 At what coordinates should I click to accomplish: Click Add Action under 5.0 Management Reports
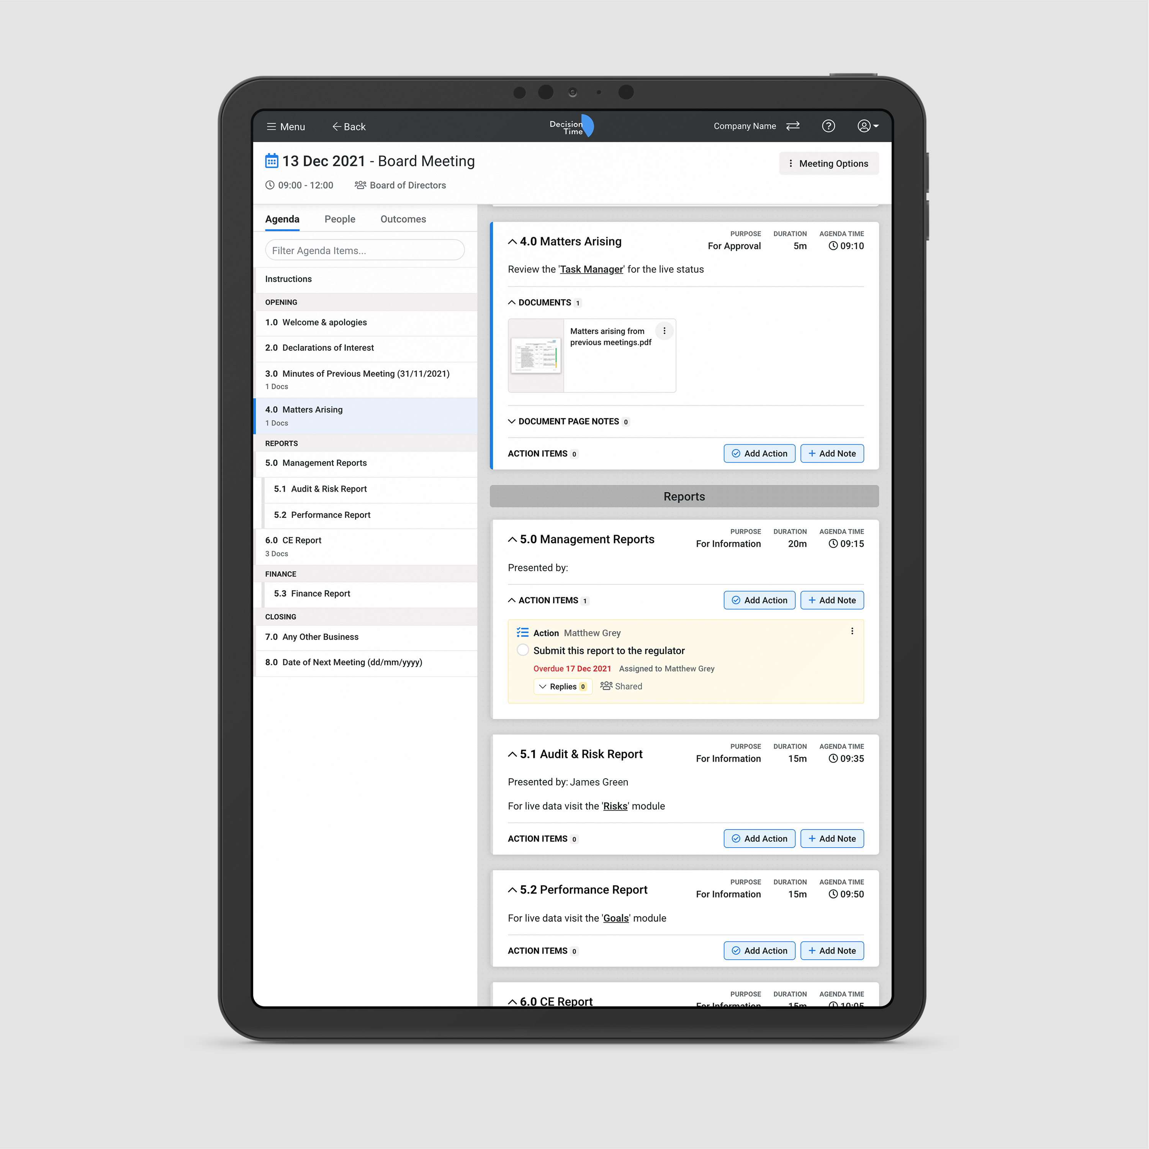click(759, 600)
